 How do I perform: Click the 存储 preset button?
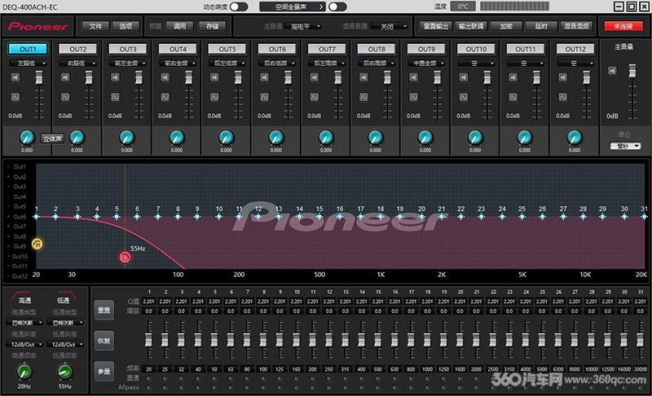(212, 26)
